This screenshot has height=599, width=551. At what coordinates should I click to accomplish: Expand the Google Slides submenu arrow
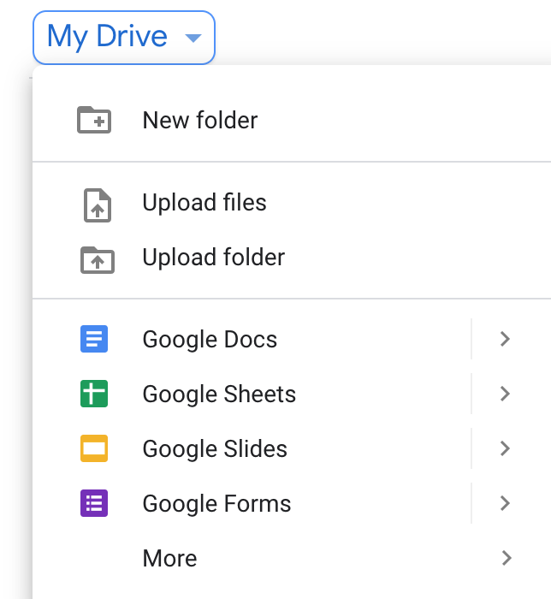click(x=505, y=449)
